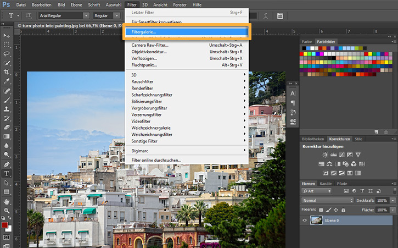
Task: Open the Bild menu
Action: (61, 5)
